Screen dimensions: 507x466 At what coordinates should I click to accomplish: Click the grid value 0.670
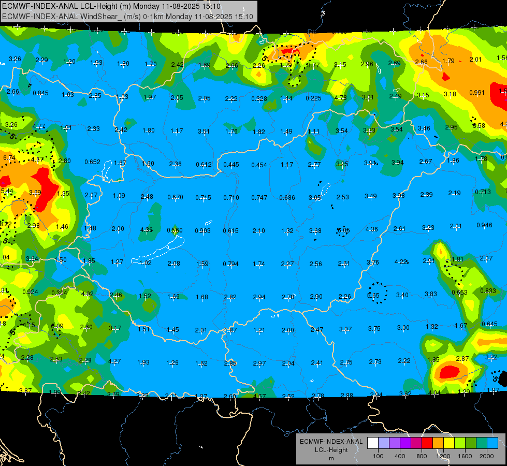[175, 197]
